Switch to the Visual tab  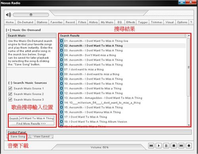169,22
